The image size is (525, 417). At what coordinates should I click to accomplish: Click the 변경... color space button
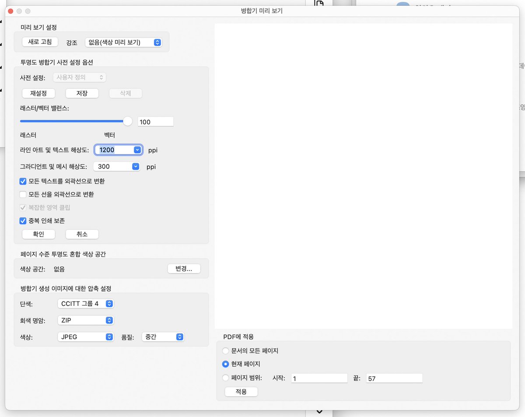point(184,269)
